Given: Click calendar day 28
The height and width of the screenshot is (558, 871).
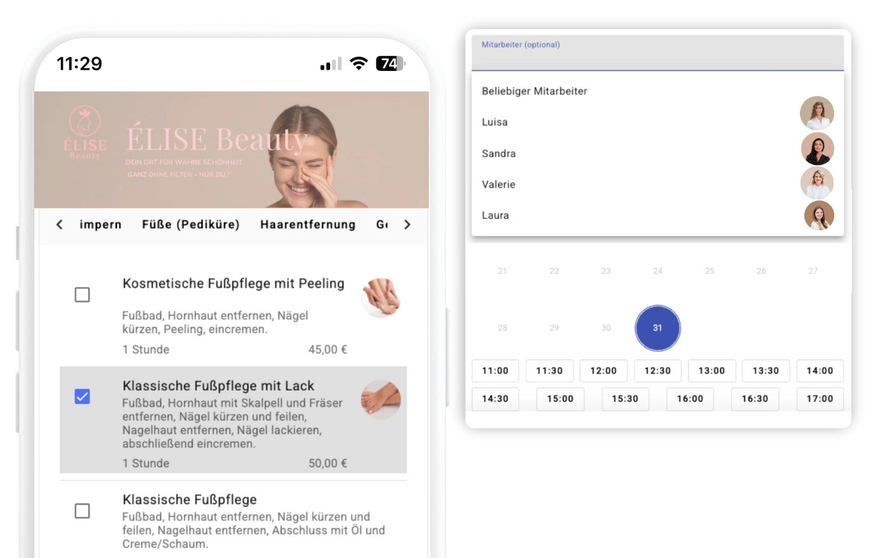Looking at the screenshot, I should click(x=503, y=328).
